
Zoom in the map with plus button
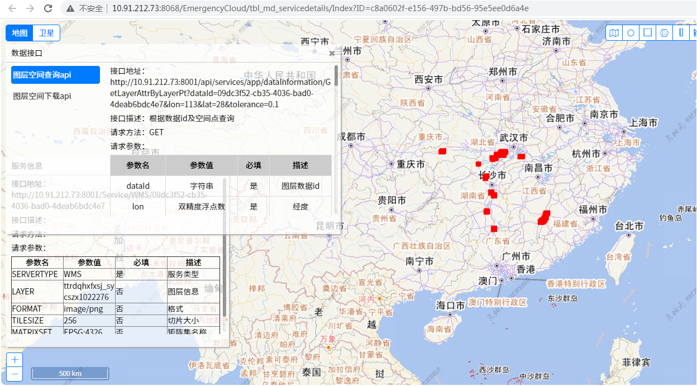click(15, 359)
